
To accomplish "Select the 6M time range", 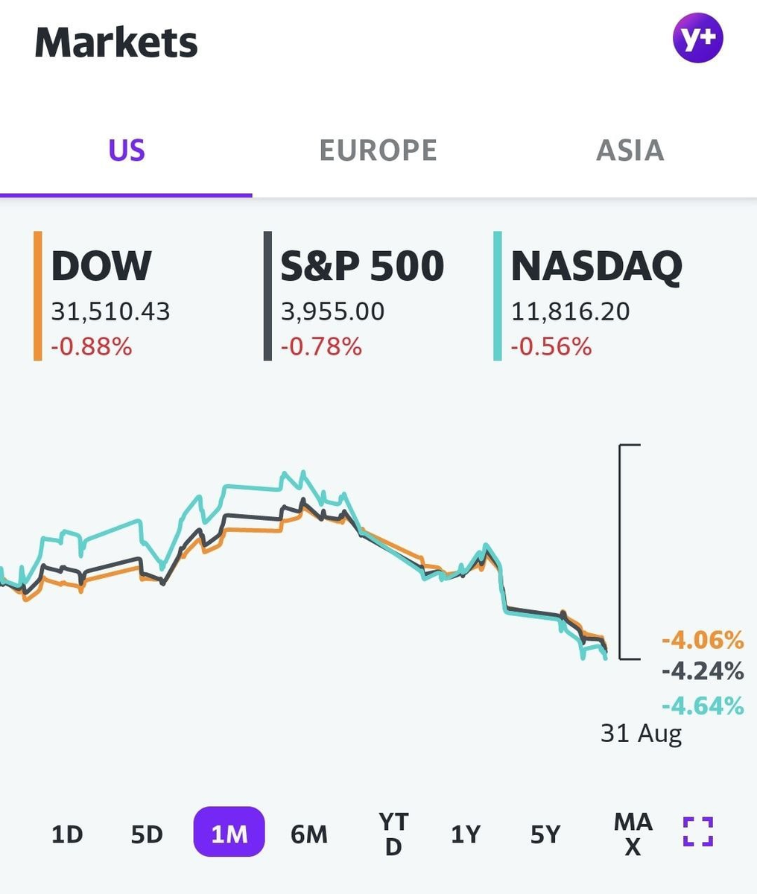I will pyautogui.click(x=309, y=834).
